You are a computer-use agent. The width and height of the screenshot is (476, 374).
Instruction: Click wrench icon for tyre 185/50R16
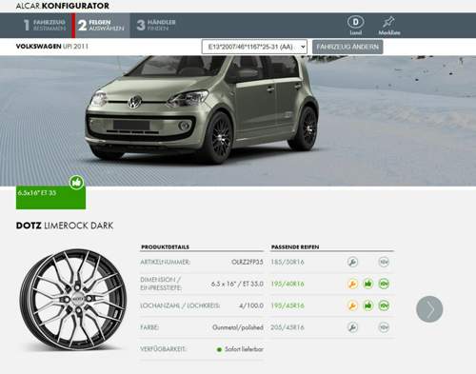pyautogui.click(x=352, y=262)
